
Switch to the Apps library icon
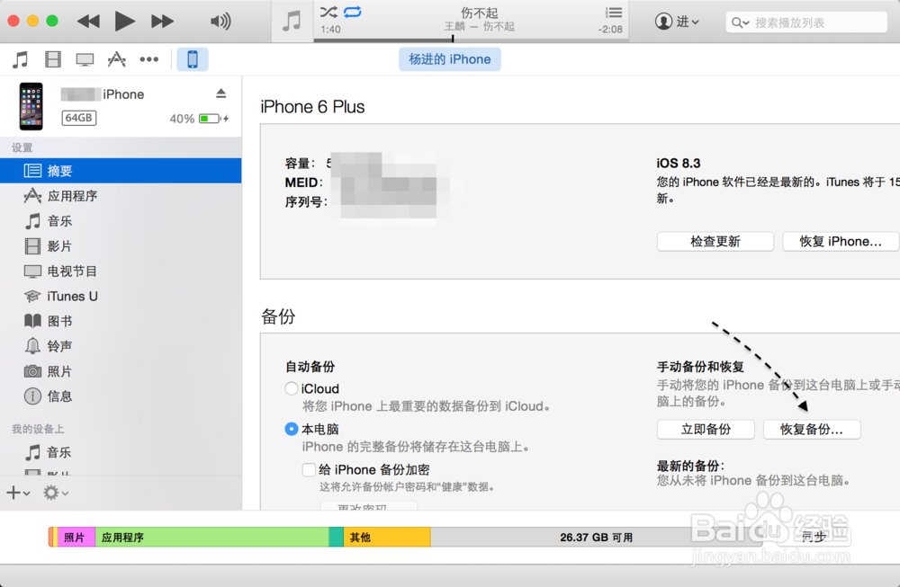tap(116, 59)
